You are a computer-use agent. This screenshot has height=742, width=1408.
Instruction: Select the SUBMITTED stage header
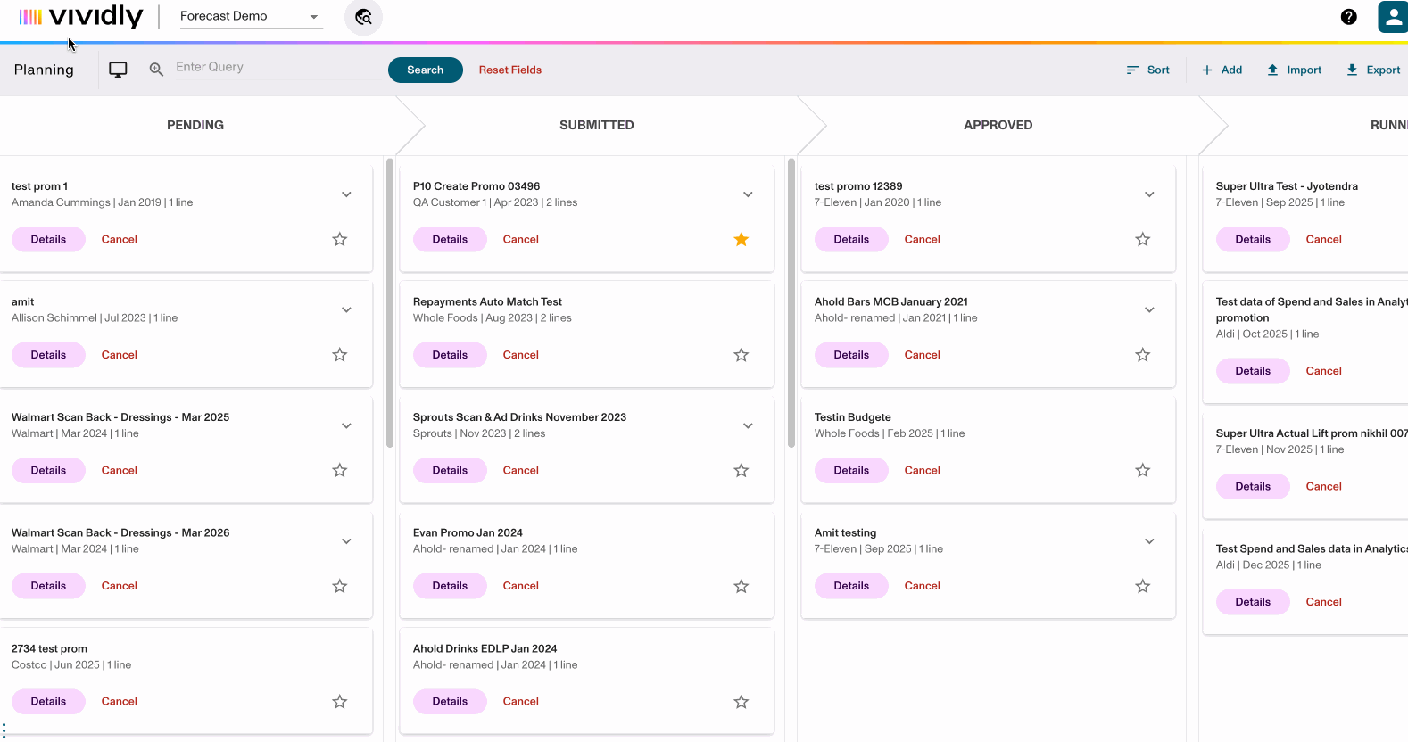[x=597, y=125]
